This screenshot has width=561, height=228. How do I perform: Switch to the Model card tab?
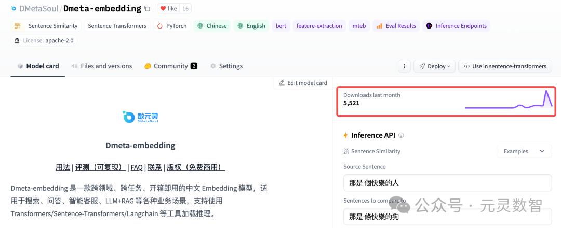click(38, 66)
